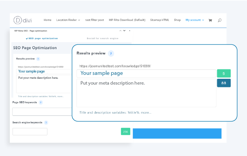247x156 pixels.
Task: Go to the Home page
Action: [47, 20]
